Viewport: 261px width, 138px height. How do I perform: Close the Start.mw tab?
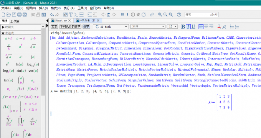pyautogui.click(x=69, y=20)
